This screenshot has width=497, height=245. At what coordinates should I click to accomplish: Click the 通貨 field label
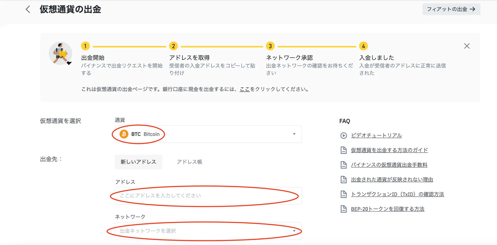tap(120, 120)
